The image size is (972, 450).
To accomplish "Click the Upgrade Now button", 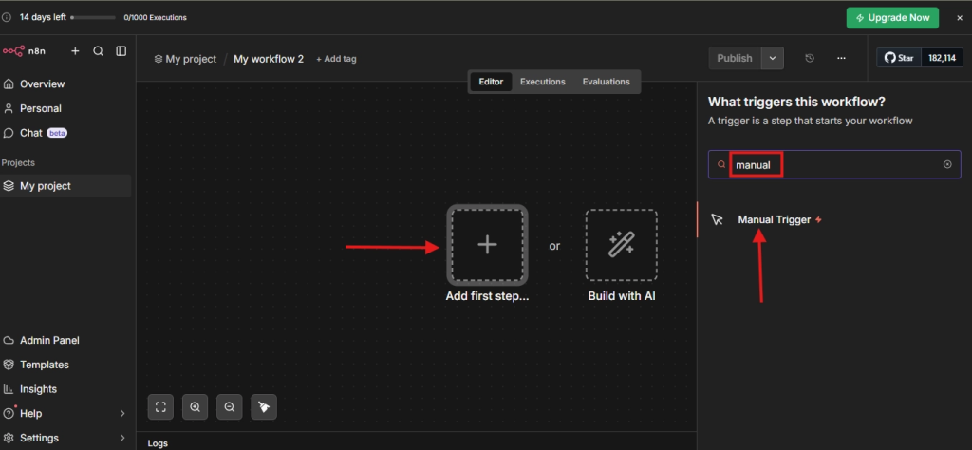I will tap(892, 18).
